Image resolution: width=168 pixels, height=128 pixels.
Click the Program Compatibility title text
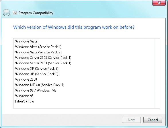pos(36,13)
